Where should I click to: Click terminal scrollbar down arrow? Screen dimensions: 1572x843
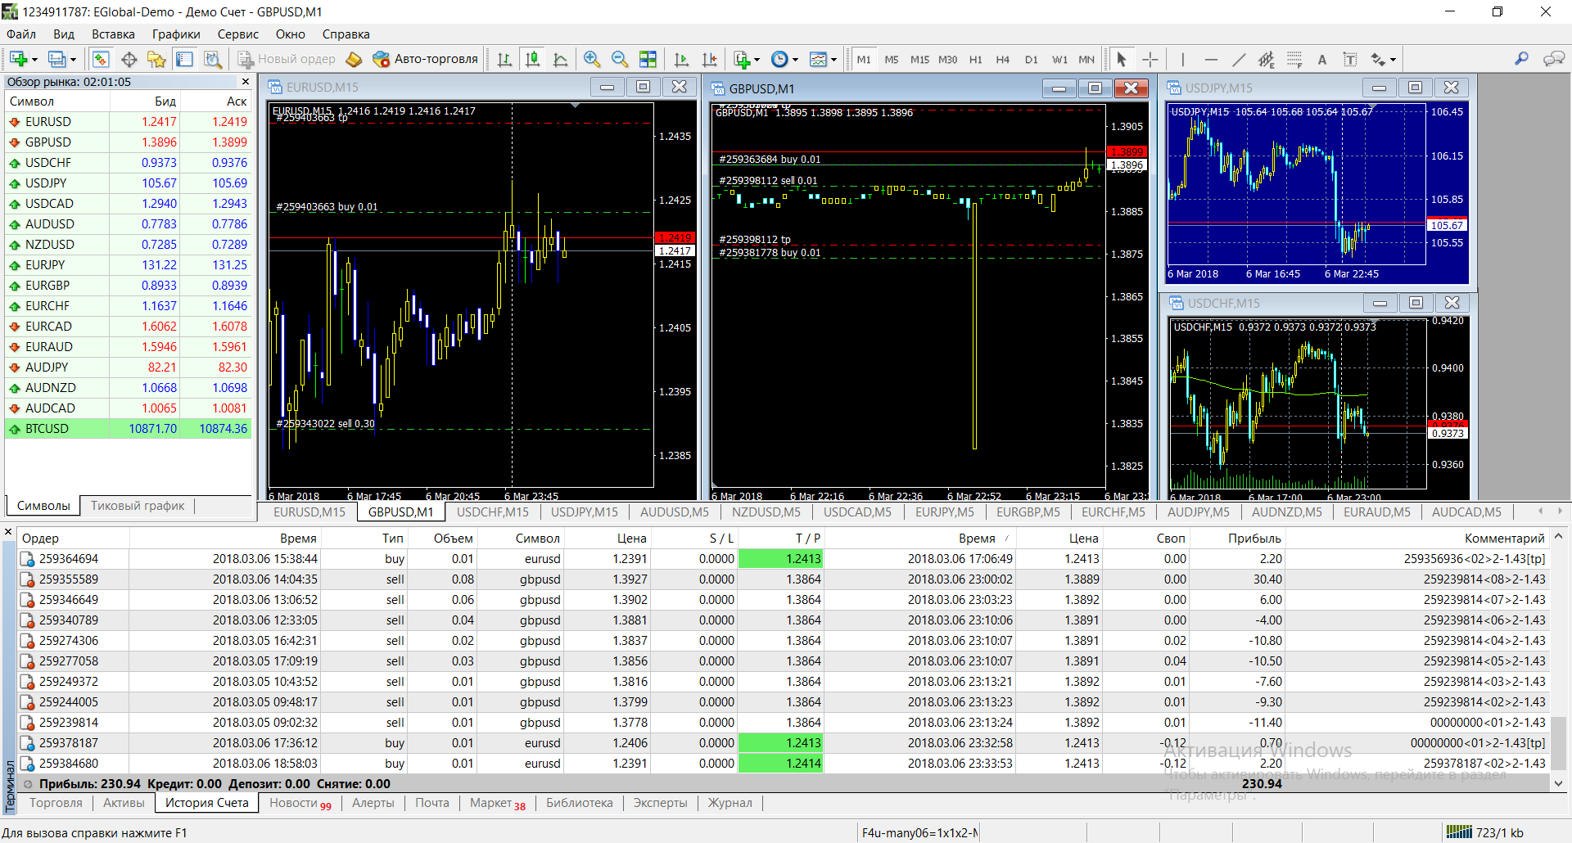point(1559,783)
